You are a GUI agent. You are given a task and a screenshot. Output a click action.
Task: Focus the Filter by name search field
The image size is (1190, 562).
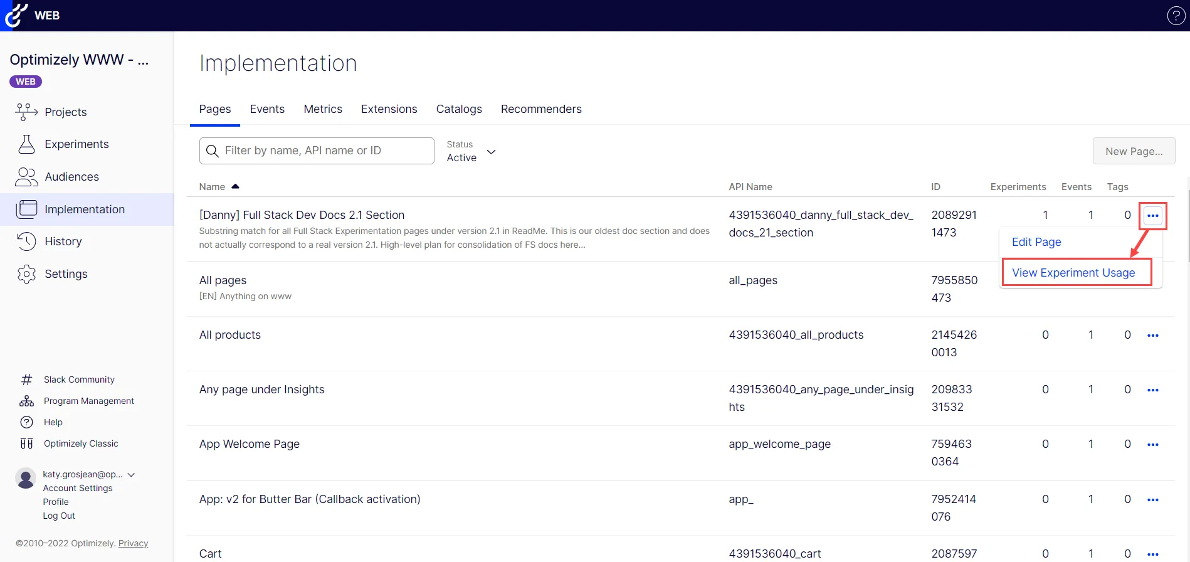(x=317, y=151)
